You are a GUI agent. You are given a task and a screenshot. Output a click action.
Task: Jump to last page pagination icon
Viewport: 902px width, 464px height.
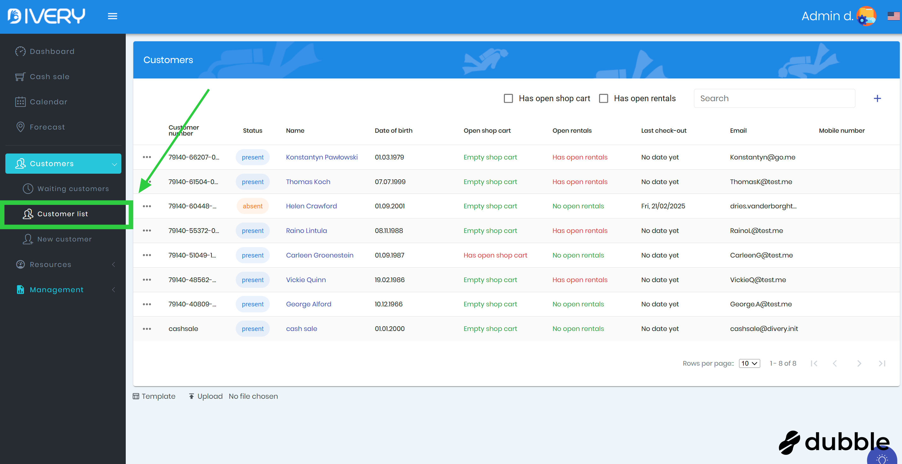[882, 363]
